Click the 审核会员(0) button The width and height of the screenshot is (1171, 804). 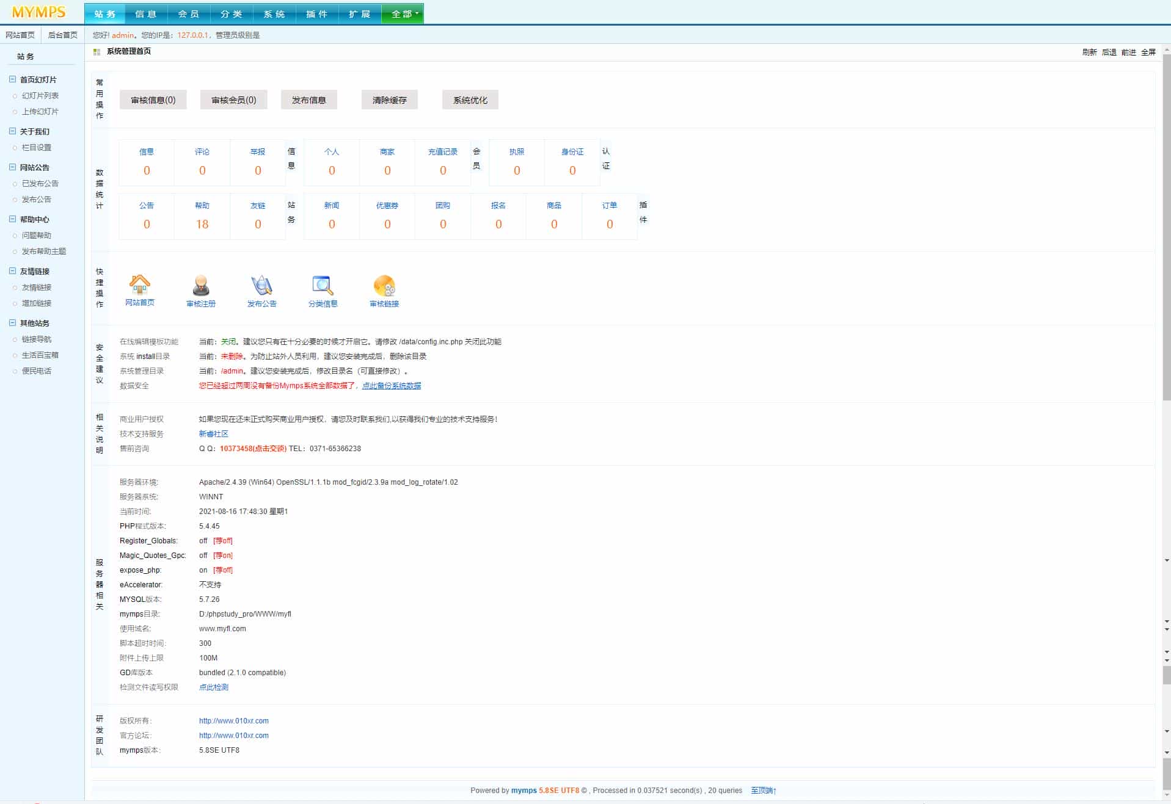tap(234, 100)
